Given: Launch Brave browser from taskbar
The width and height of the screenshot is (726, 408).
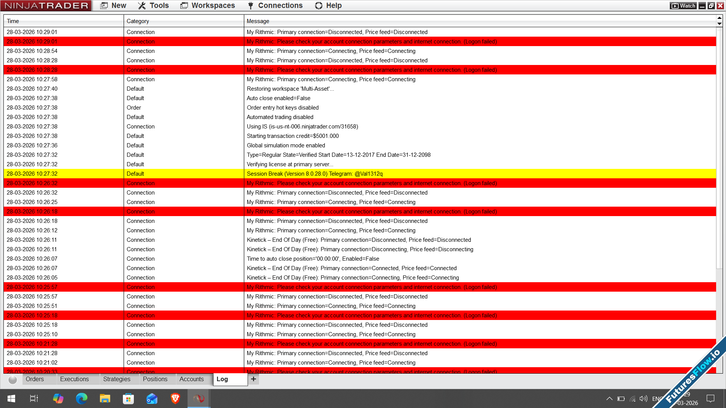Looking at the screenshot, I should click(175, 399).
